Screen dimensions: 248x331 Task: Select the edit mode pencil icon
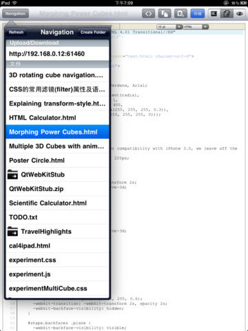[227, 14]
